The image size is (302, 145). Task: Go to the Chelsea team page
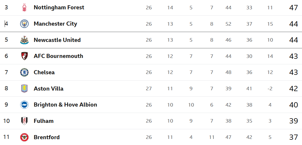click(x=44, y=72)
